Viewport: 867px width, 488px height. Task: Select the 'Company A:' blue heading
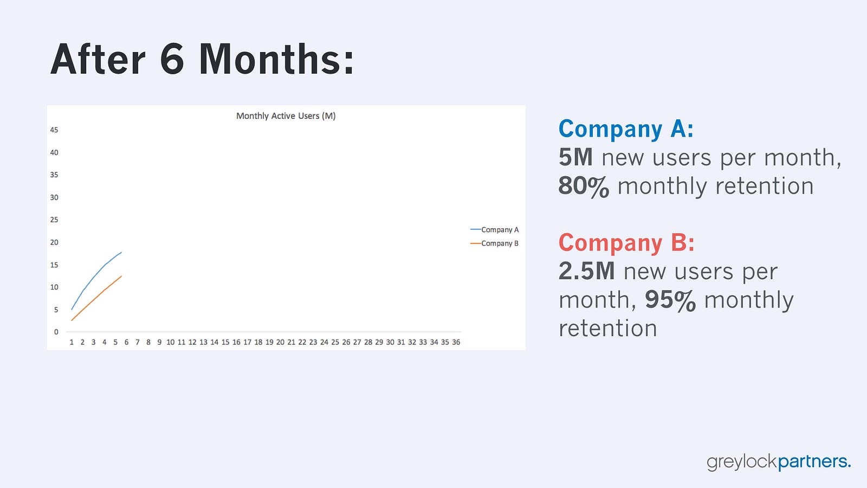point(626,129)
